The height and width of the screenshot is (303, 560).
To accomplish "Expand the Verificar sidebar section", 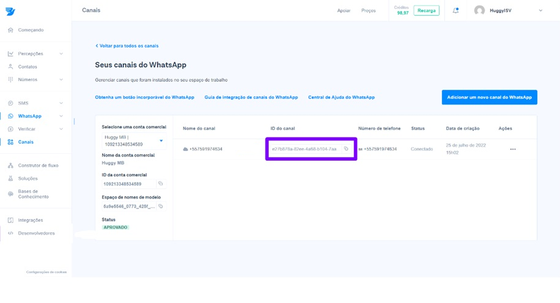I will pyautogui.click(x=61, y=129).
